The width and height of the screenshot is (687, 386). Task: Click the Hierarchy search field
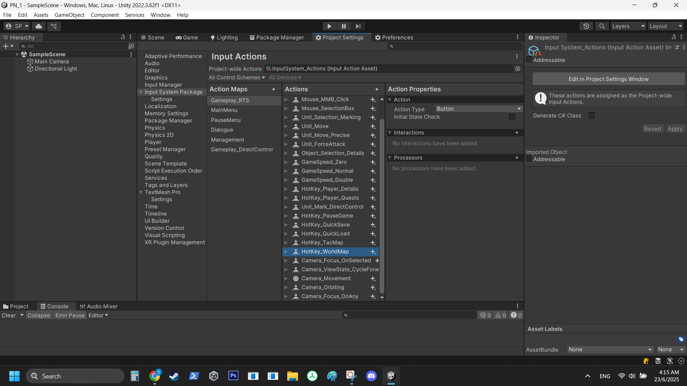pos(73,46)
